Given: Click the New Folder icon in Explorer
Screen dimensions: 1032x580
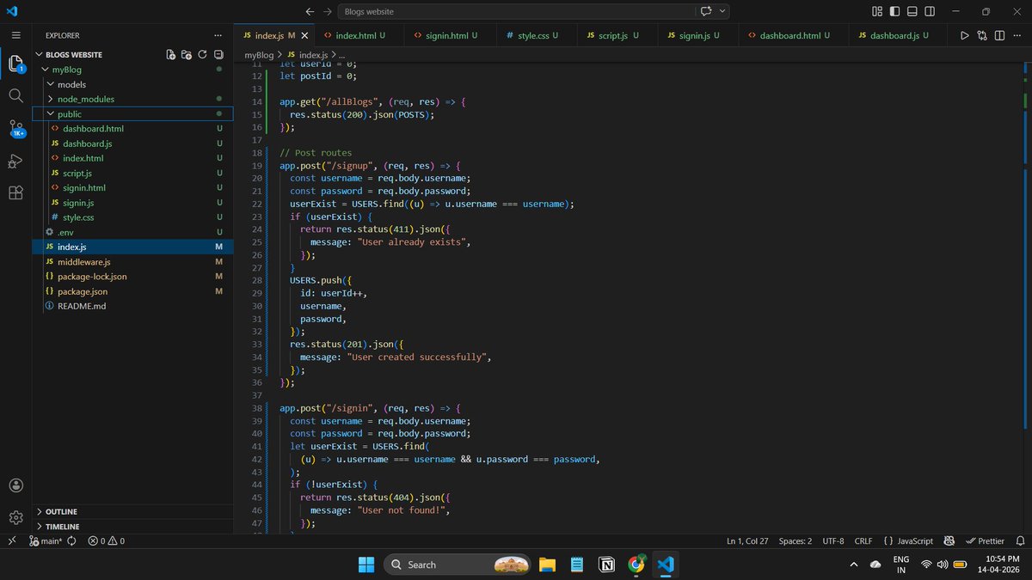Looking at the screenshot, I should 187,54.
